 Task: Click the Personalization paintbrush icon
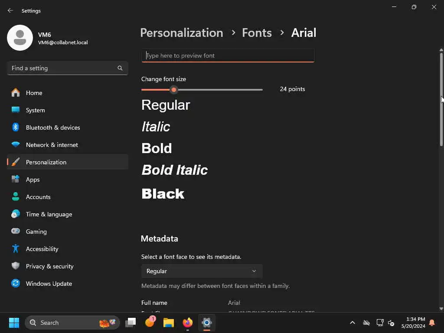(16, 162)
